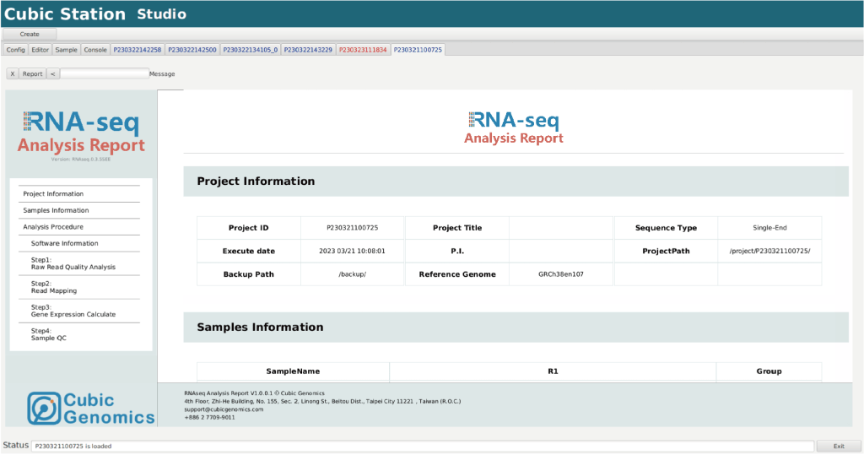This screenshot has width=864, height=455.
Task: Open the Console tab
Action: (x=95, y=50)
